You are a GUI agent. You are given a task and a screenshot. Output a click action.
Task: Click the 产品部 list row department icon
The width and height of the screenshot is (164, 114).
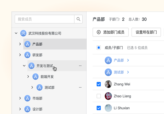click(x=108, y=60)
